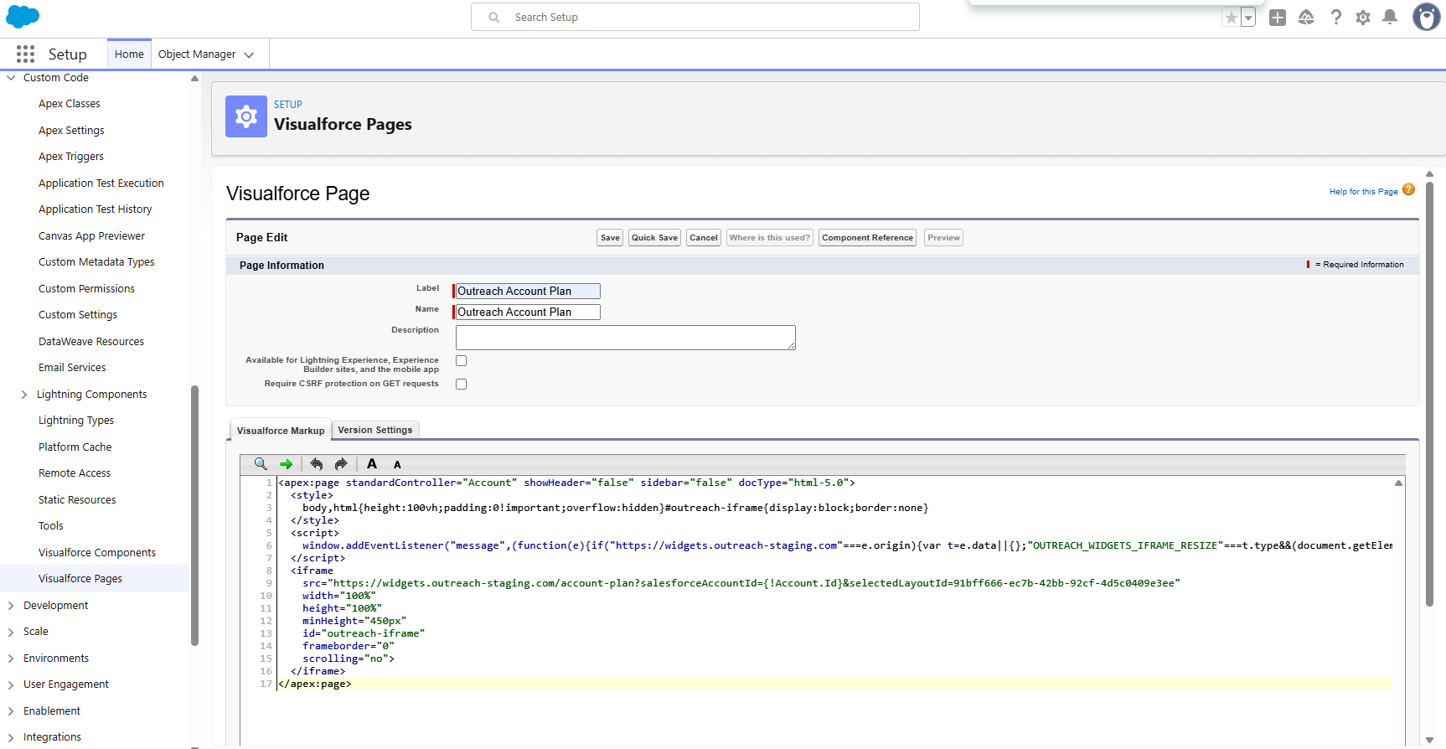Open the Object Manager dropdown chevron
Screen dimensions: 1446x749
(249, 55)
